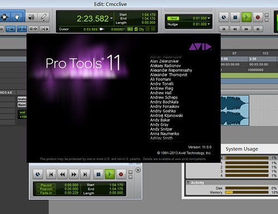Stop in floating Transport window
This screenshot has height=214, width=278.
(x=98, y=174)
